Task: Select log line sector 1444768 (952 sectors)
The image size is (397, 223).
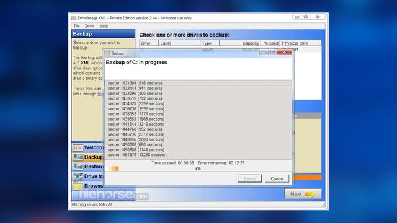Action: [198, 129]
